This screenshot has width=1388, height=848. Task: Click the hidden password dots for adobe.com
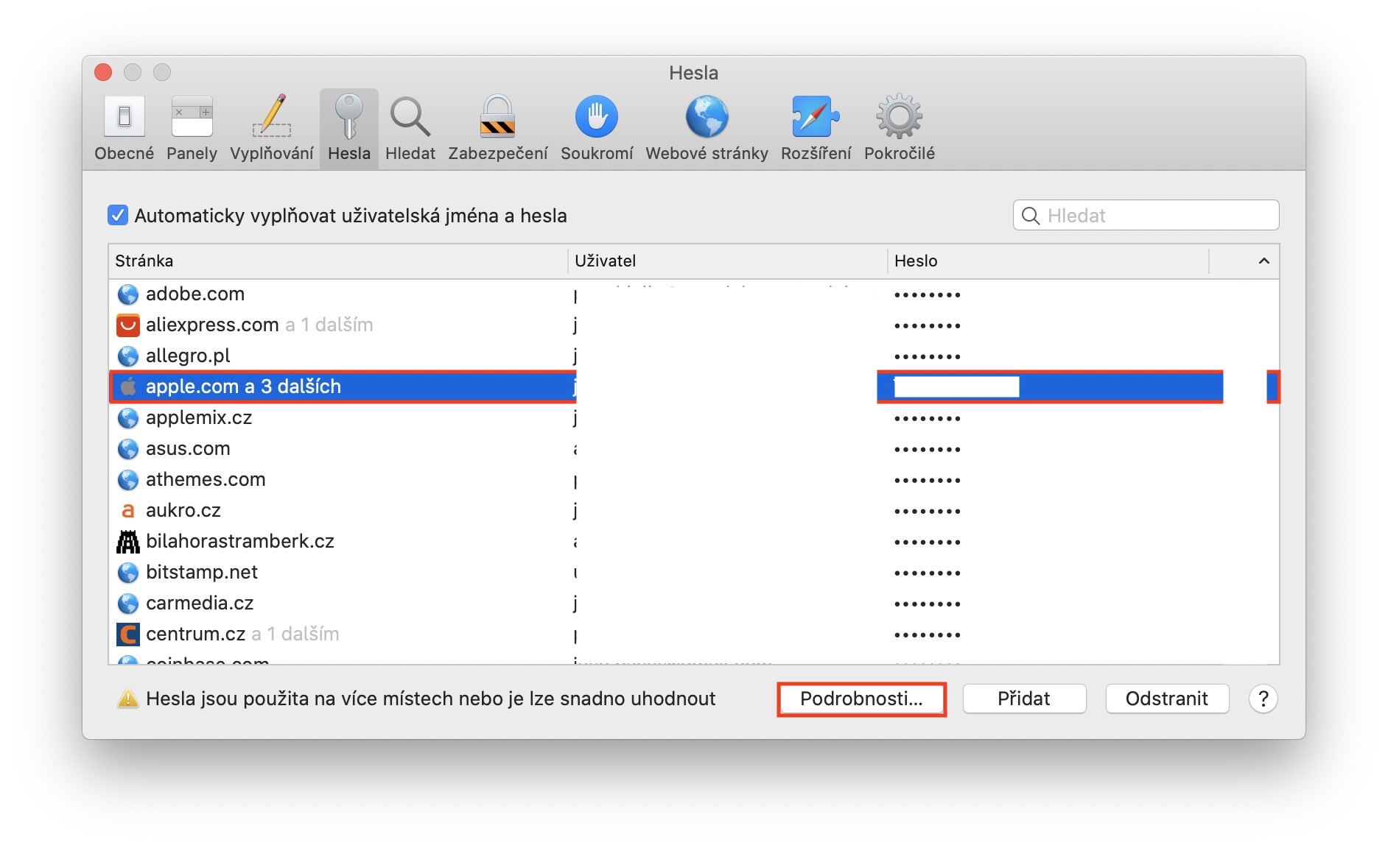click(928, 295)
